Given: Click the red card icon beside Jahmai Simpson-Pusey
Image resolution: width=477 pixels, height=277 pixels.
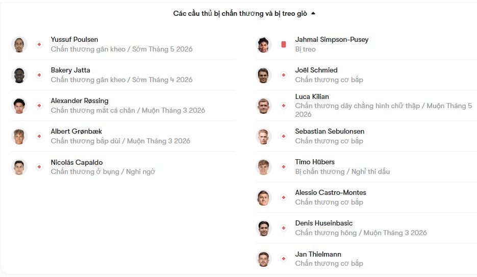Looking at the screenshot, I should [284, 44].
